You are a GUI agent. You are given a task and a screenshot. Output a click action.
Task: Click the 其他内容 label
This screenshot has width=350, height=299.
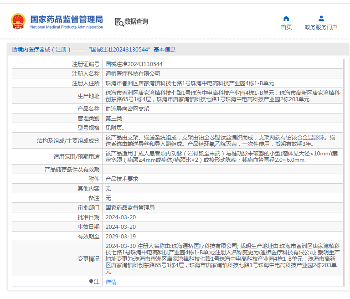point(88,189)
